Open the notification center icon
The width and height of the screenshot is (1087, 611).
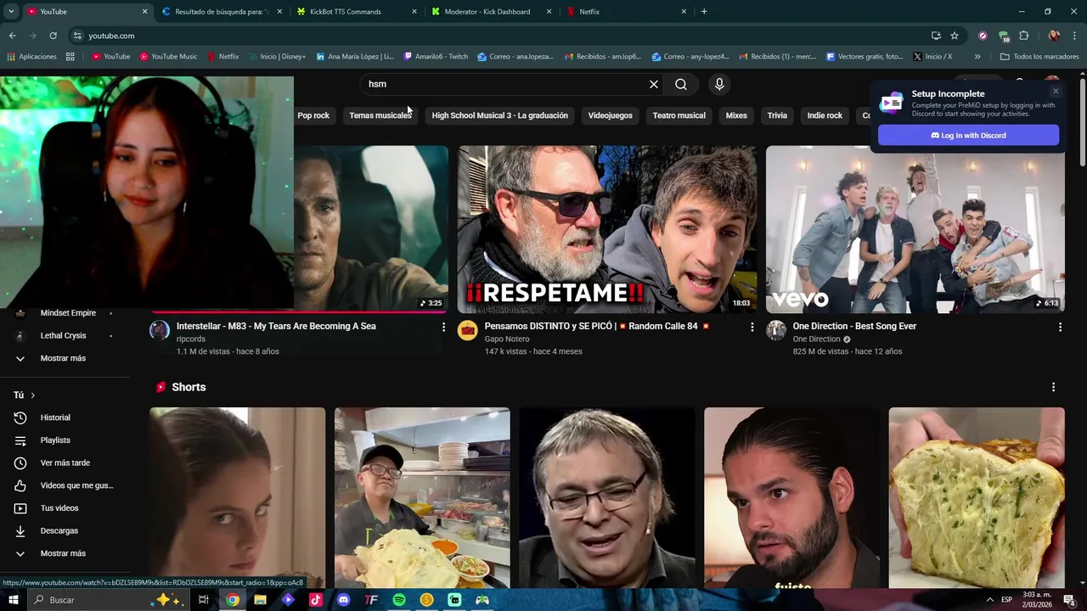click(x=1069, y=600)
